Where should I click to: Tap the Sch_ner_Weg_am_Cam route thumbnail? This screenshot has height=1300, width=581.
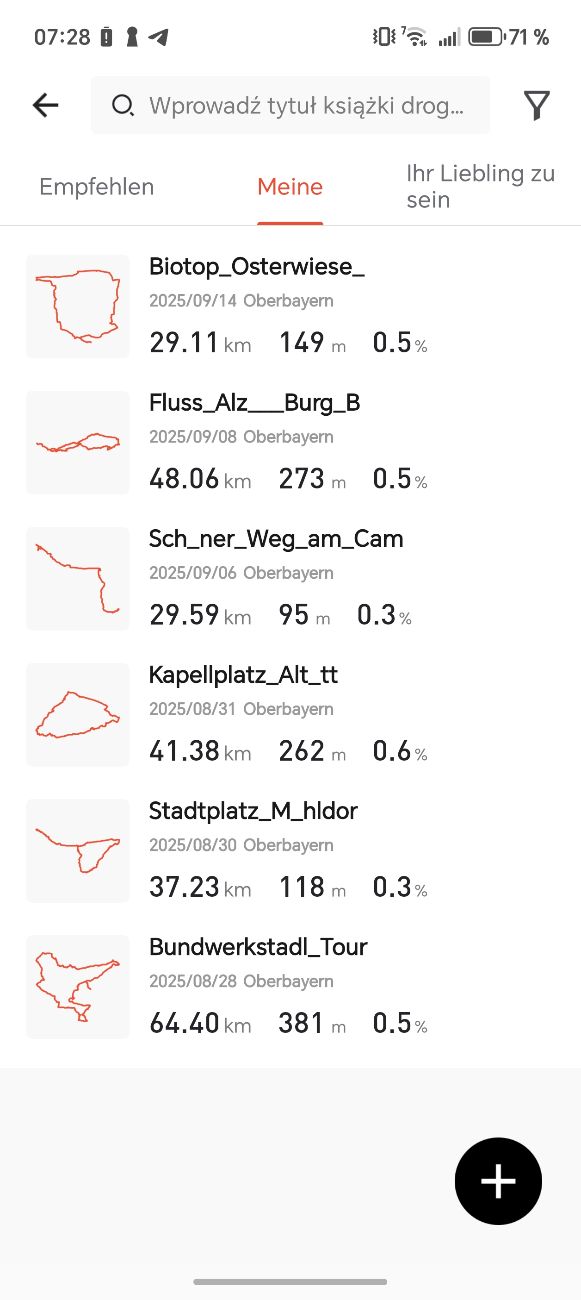tap(78, 578)
